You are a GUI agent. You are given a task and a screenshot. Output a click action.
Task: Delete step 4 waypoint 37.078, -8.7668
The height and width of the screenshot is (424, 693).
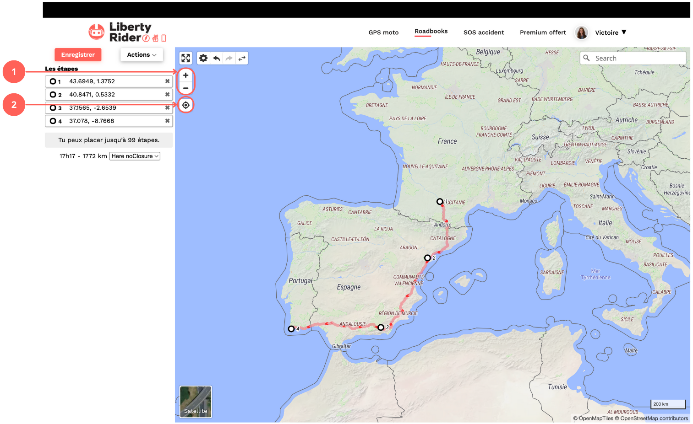tap(167, 121)
